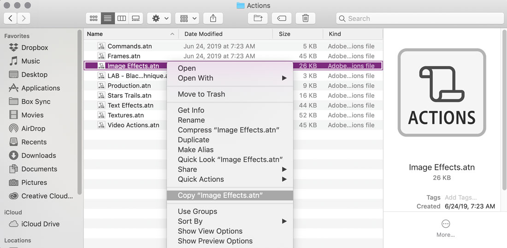The image size is (507, 248).
Task: Switch to column view
Action: [122, 18]
